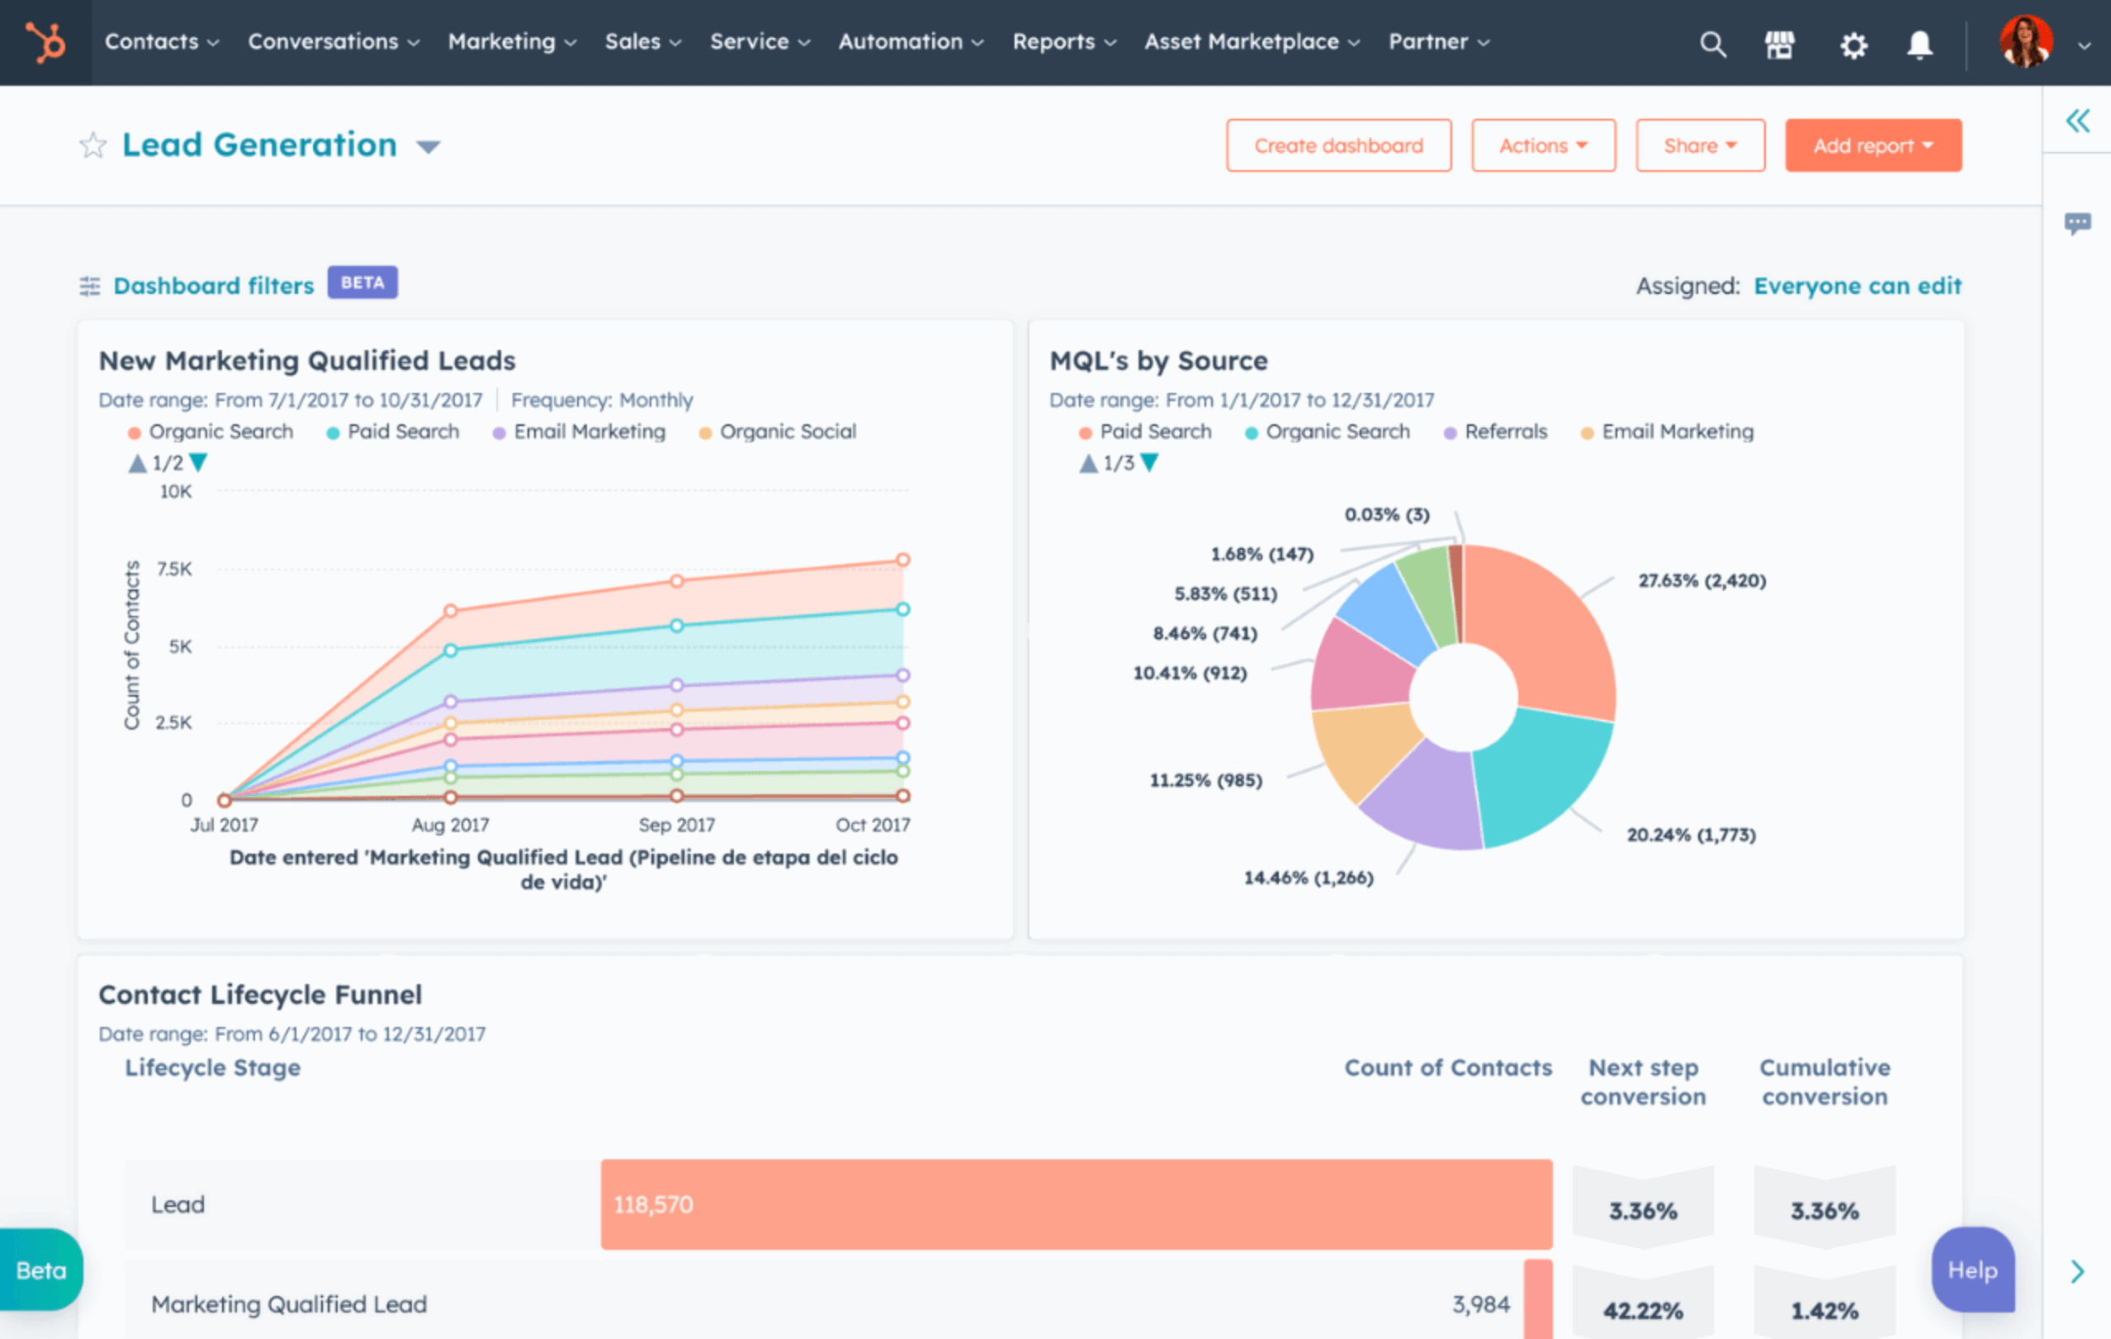The height and width of the screenshot is (1339, 2111).
Task: Open the Share dropdown
Action: point(1699,144)
